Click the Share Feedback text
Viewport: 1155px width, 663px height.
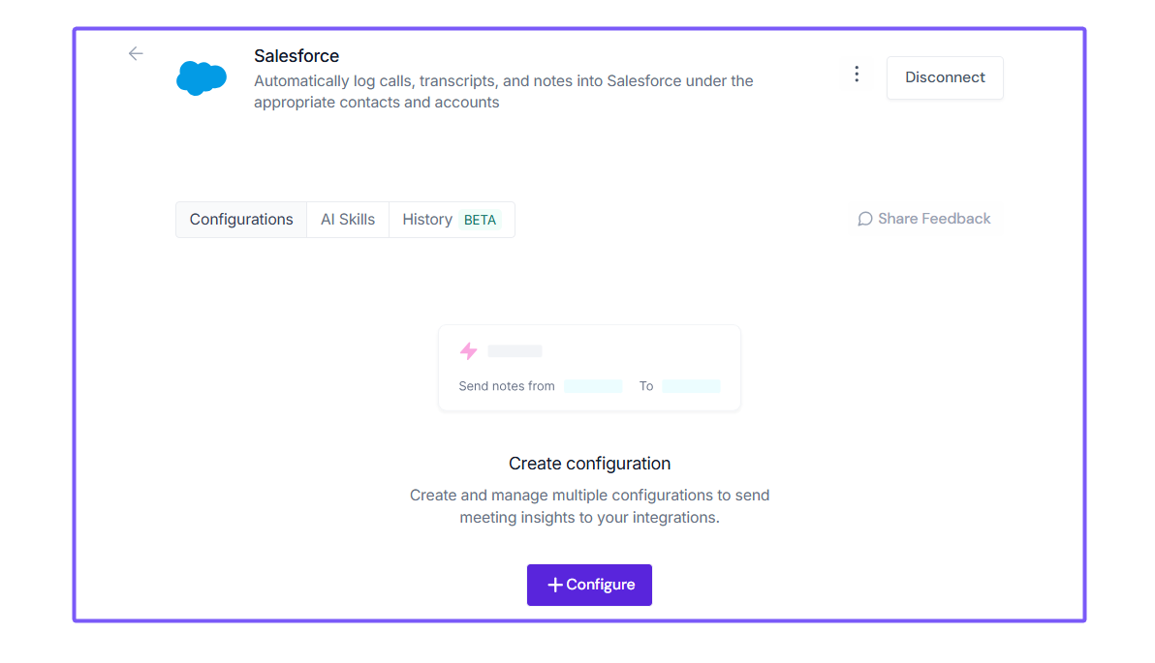(x=934, y=219)
